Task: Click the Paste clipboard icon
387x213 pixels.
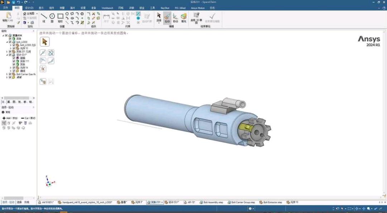Action: 9,16
